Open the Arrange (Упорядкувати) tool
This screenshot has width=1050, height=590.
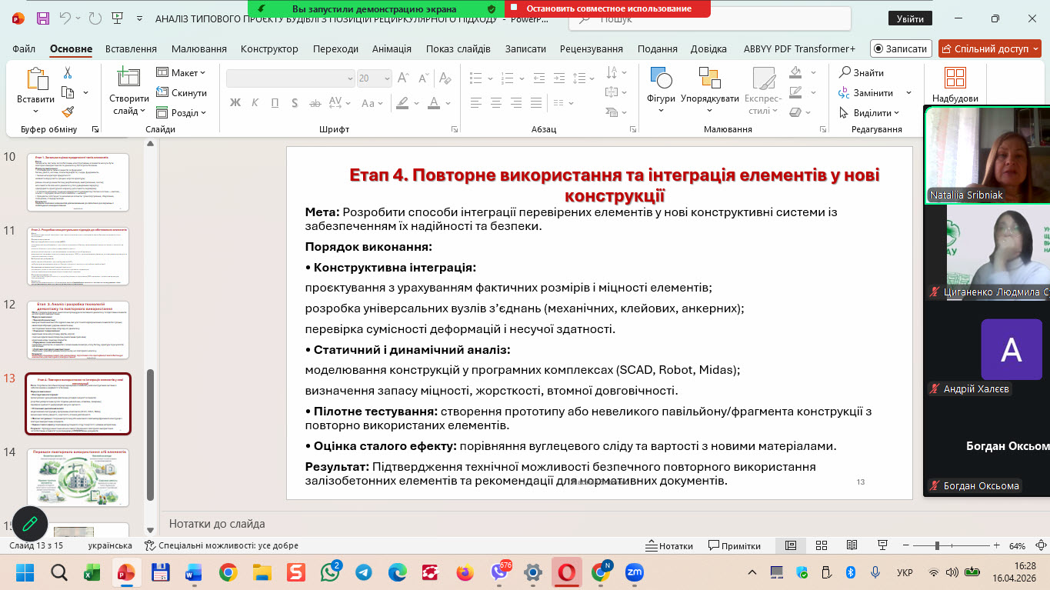click(x=709, y=78)
